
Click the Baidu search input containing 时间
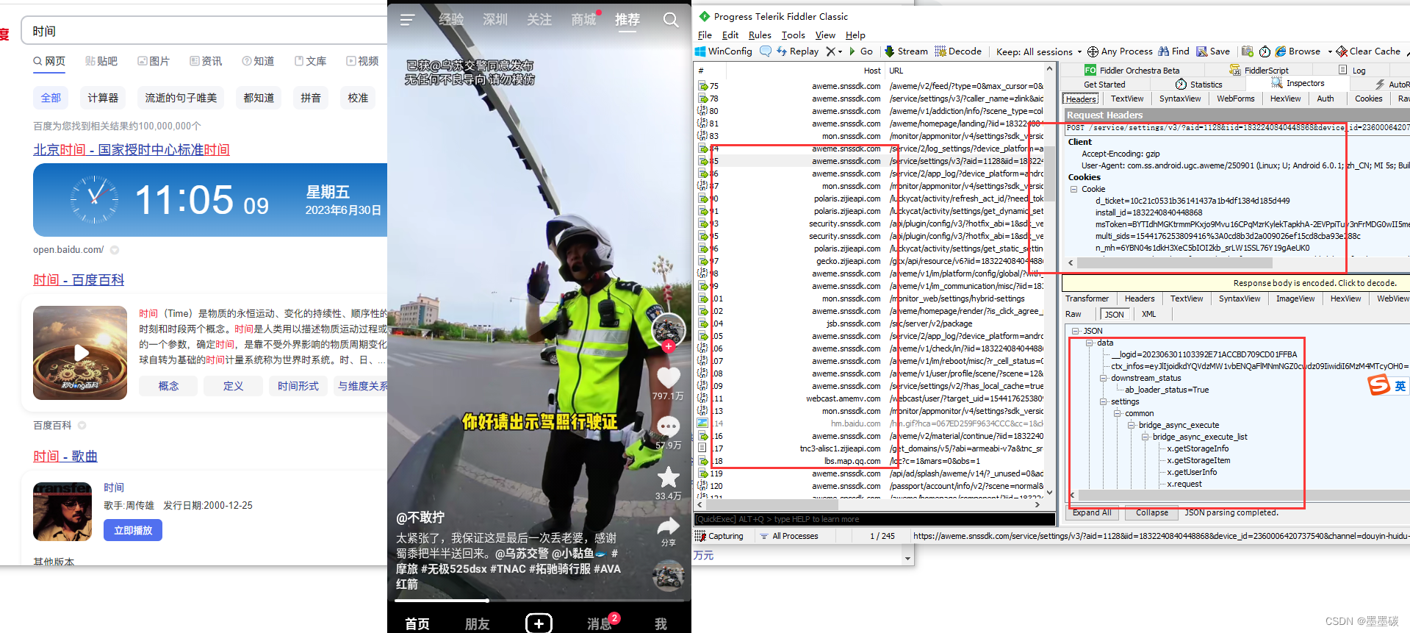(206, 31)
